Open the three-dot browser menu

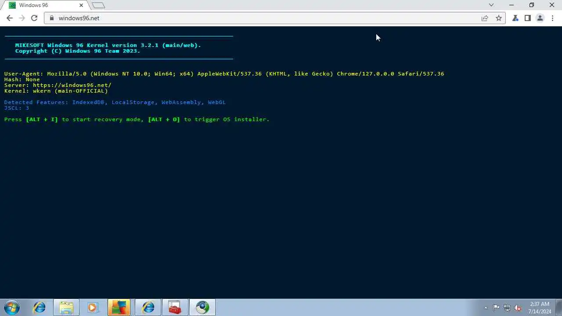[552, 18]
